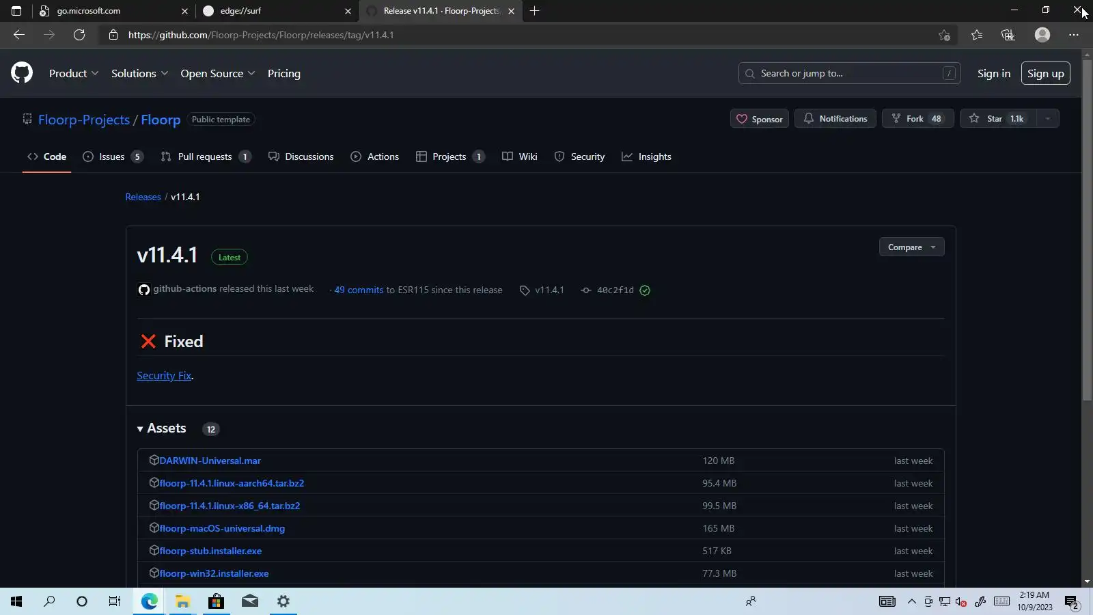1093x615 pixels.
Task: Click the green verified commit checkmark icon
Action: tap(645, 290)
